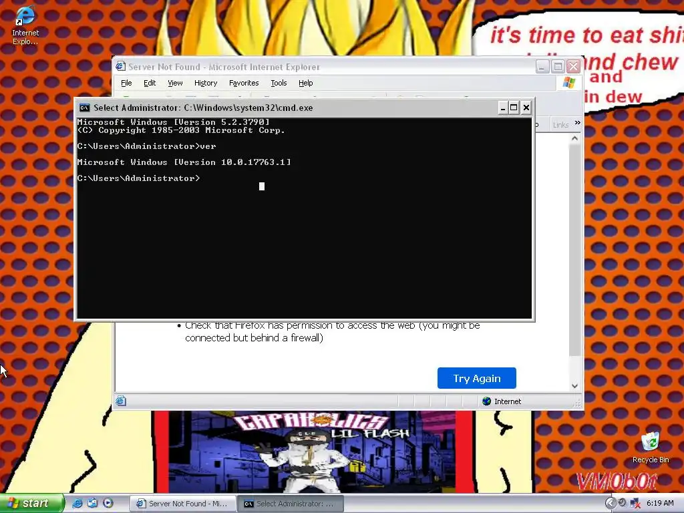Open the Edit menu in Internet Explorer
Image resolution: width=684 pixels, height=513 pixels.
pos(150,83)
